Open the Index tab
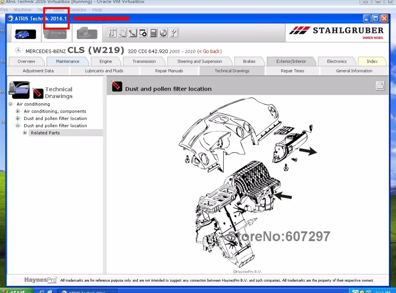The image size is (396, 293). tap(372, 61)
